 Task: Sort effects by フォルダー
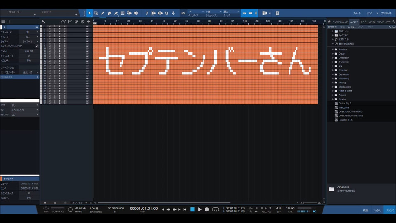(x=351, y=27)
